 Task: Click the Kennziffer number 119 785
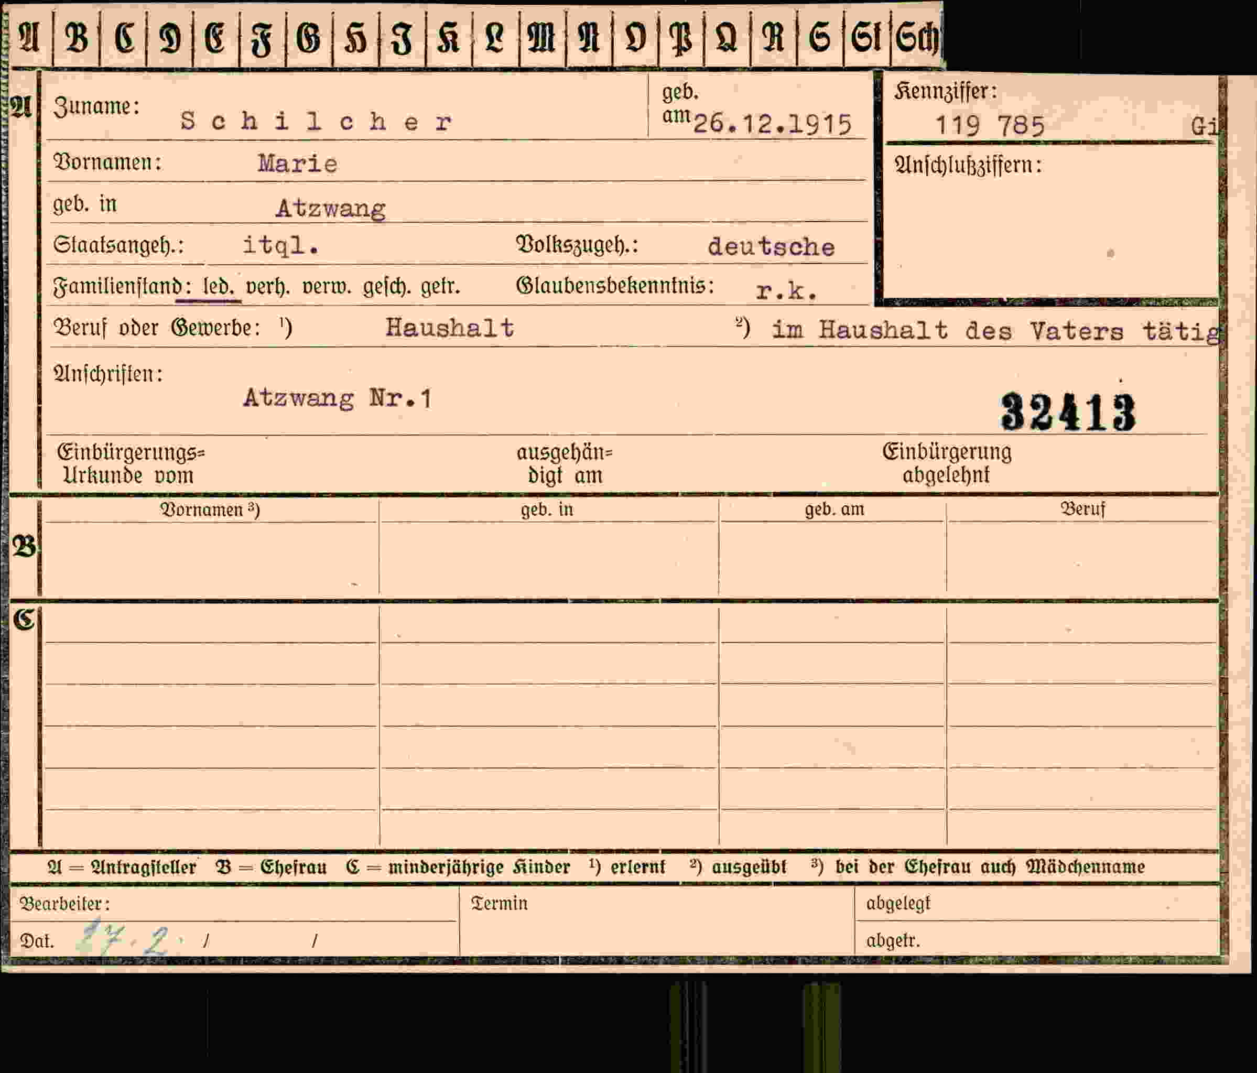click(990, 126)
